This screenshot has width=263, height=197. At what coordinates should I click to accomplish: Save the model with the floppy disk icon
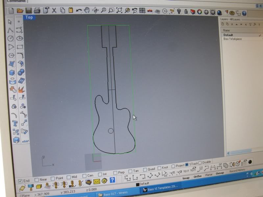pos(29,11)
